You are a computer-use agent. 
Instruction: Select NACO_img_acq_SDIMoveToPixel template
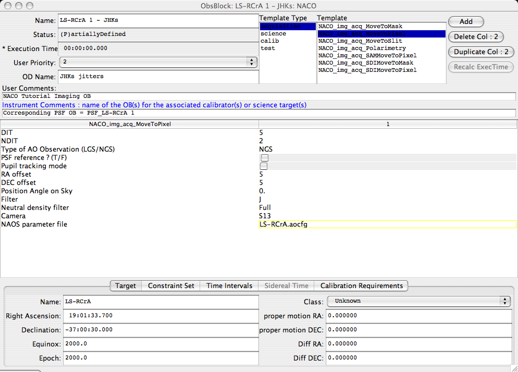point(381,70)
